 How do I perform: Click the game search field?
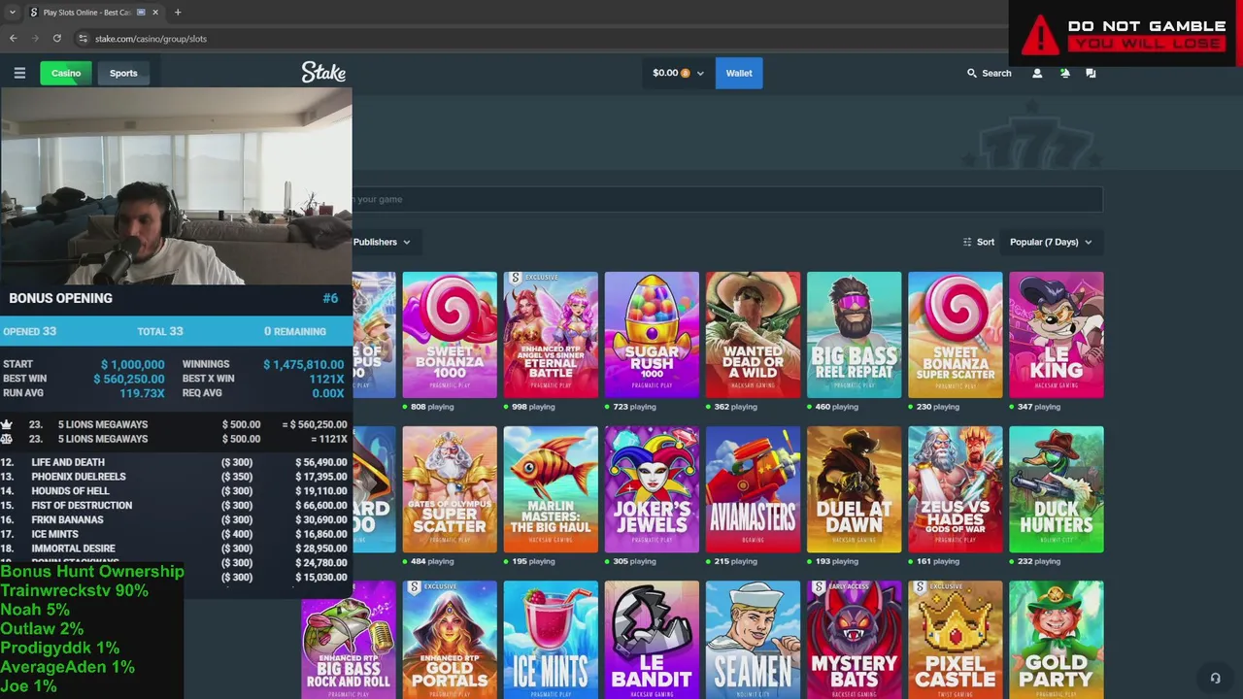727,199
